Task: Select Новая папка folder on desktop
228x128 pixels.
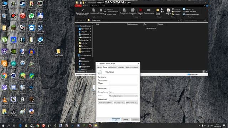Action: 58,53
